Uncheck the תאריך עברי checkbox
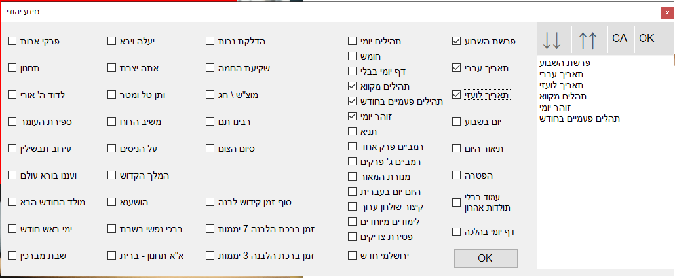This screenshot has height=278, width=675. point(457,67)
